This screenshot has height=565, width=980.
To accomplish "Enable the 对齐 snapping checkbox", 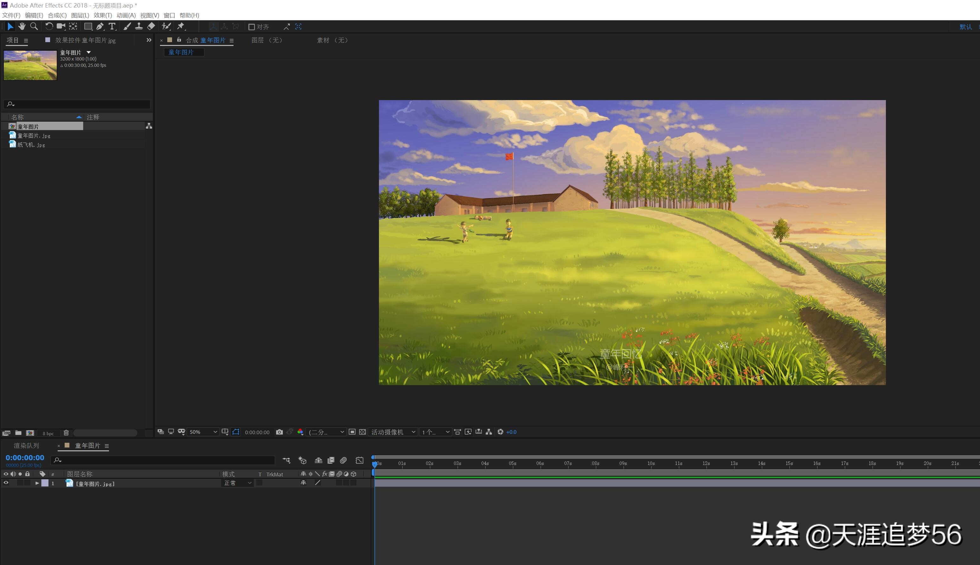I will coord(252,27).
